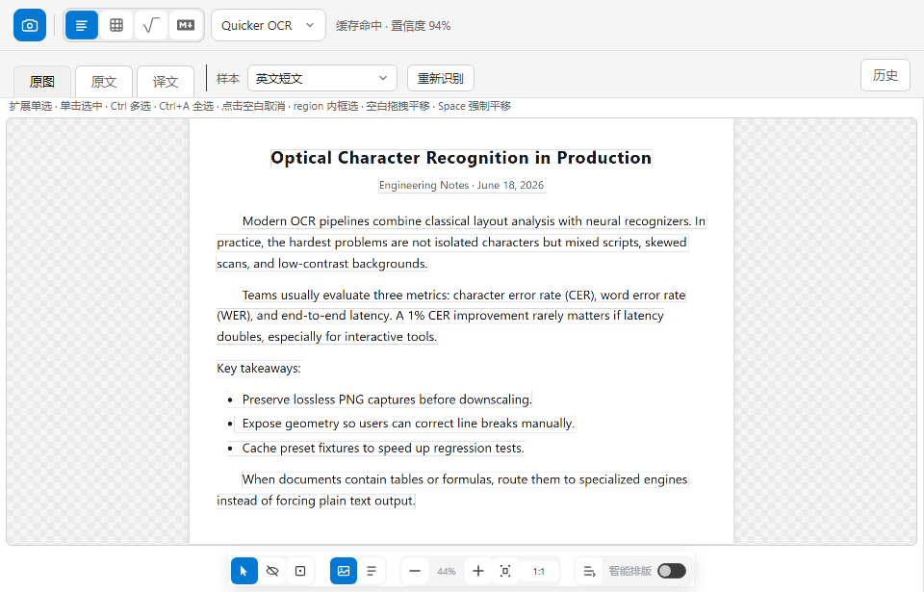The image size is (924, 592).
Task: Toggle the 智能排版 switch
Action: (x=672, y=571)
